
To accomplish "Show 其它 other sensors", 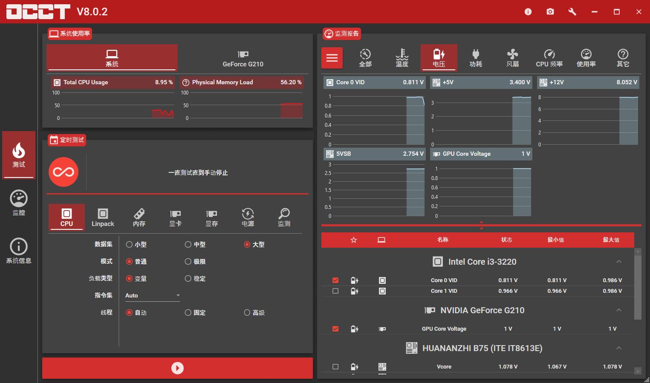I will tap(623, 58).
